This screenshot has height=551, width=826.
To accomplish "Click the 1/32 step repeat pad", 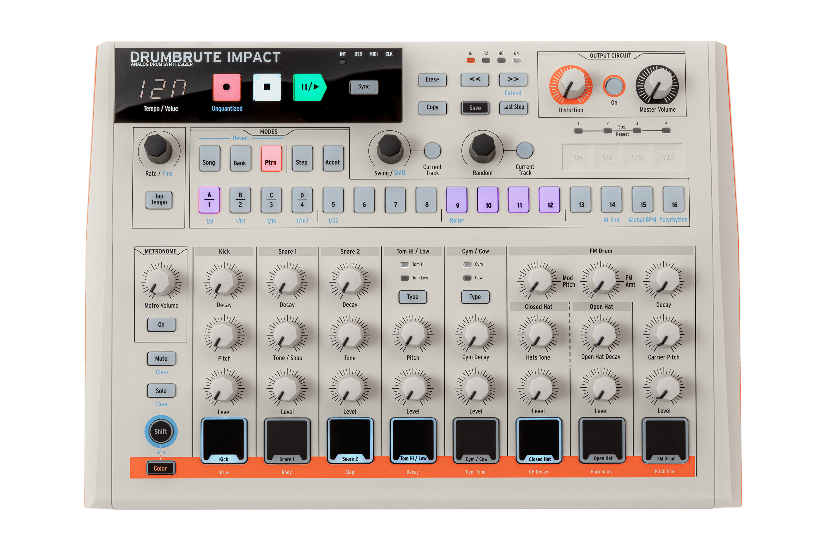I will click(x=667, y=157).
